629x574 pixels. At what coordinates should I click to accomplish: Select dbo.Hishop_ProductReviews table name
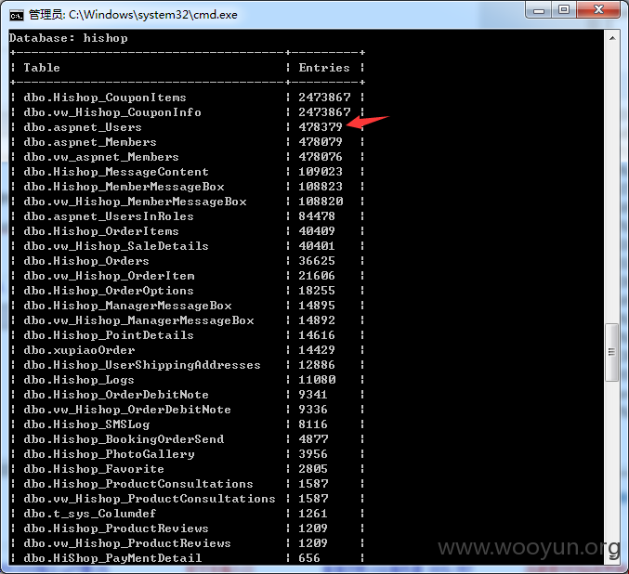(116, 528)
